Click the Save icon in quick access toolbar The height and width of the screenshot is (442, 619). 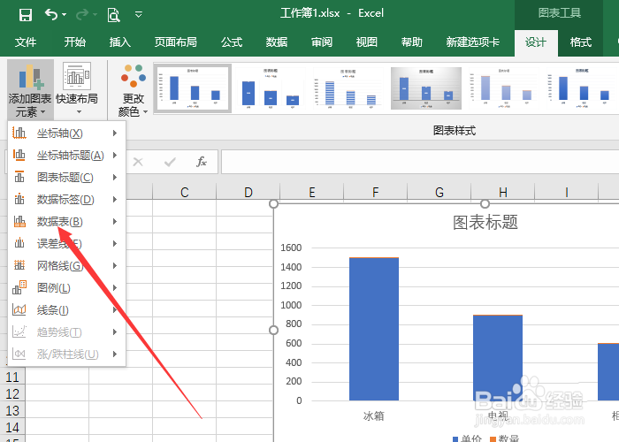(x=26, y=15)
